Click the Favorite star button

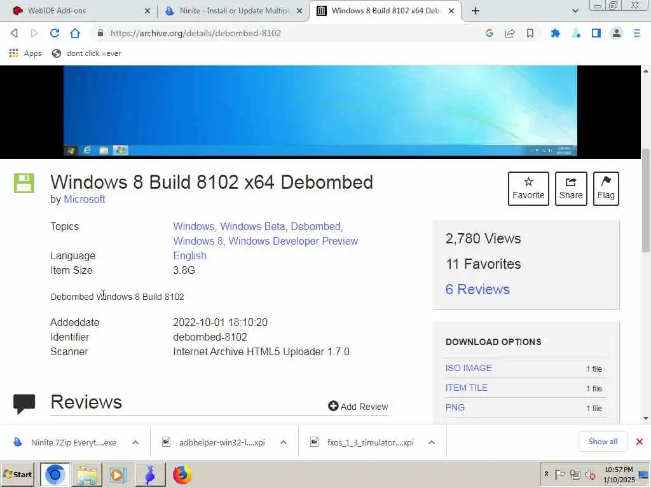[x=528, y=188]
